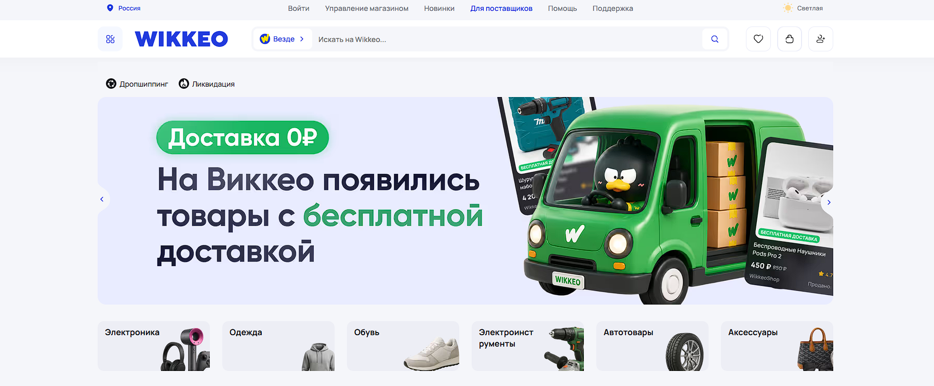Go to Новинки
Viewport: 934px width, 386px height.
click(439, 8)
